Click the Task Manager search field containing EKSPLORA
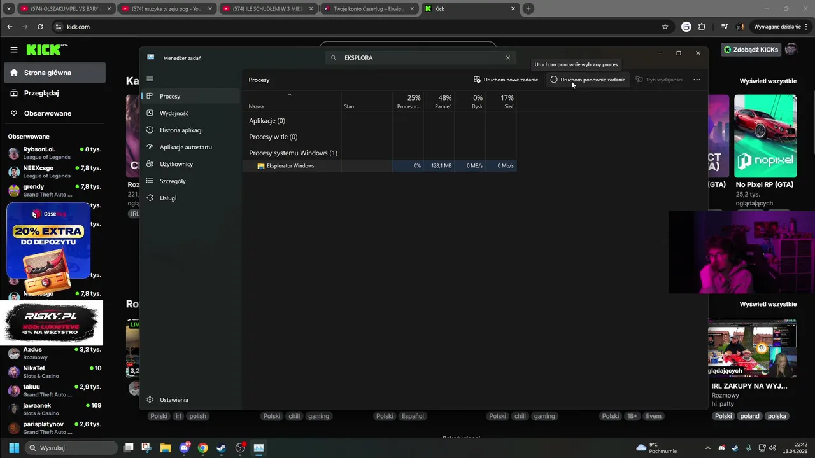815x458 pixels. tap(420, 57)
